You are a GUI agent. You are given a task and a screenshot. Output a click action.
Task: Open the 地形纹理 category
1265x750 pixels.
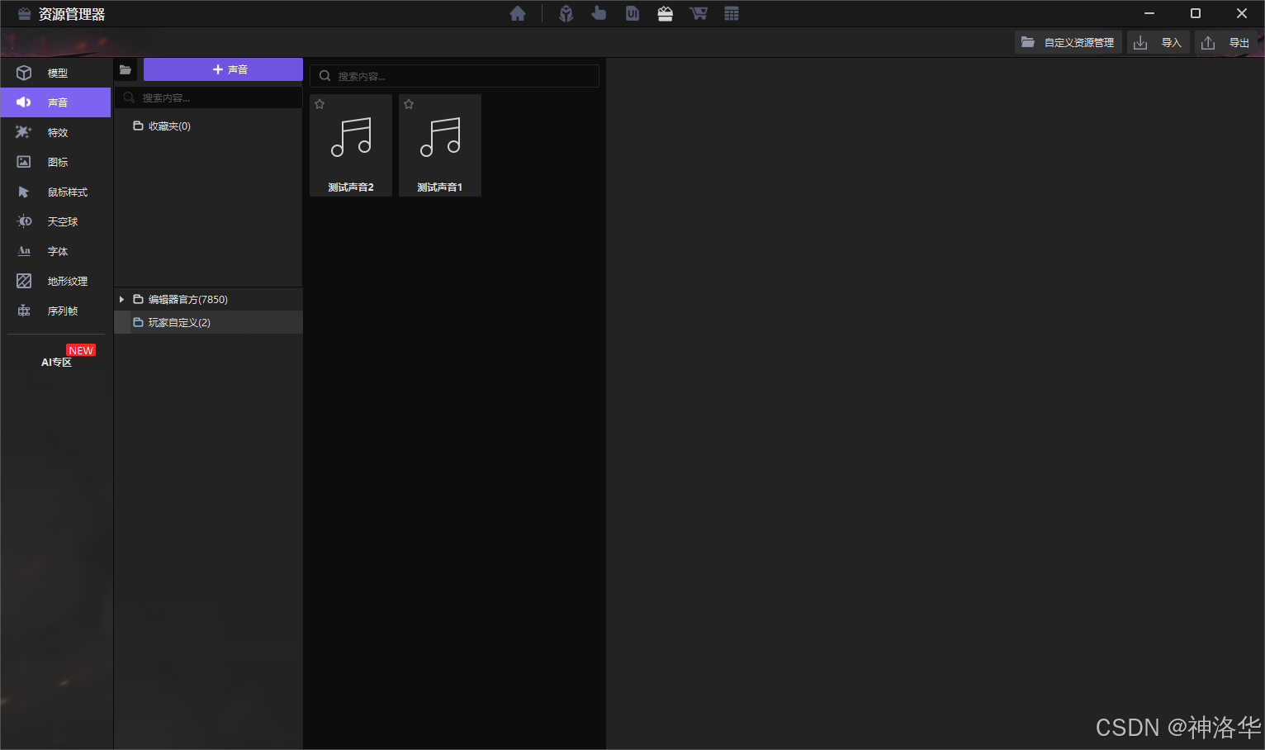click(x=55, y=281)
